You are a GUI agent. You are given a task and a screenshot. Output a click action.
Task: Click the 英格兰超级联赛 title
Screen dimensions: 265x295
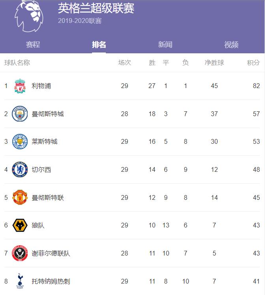96,8
